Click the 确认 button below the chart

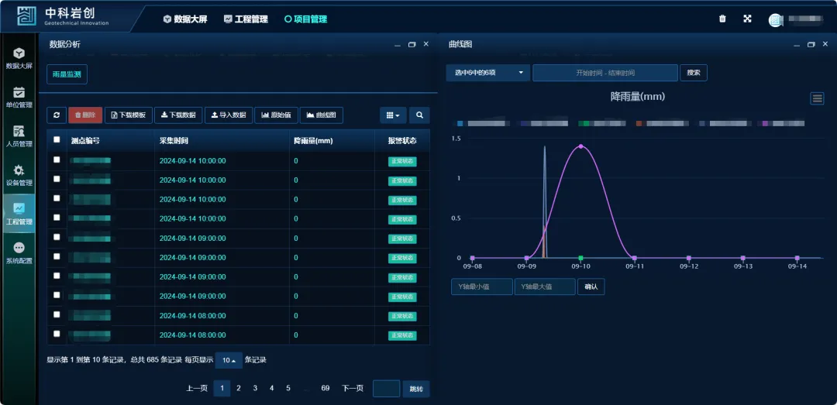[591, 287]
